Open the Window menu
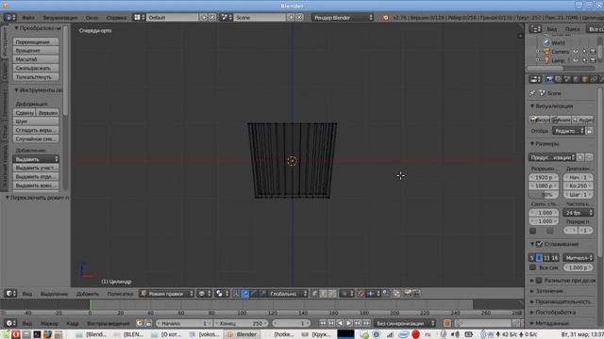 coord(92,18)
